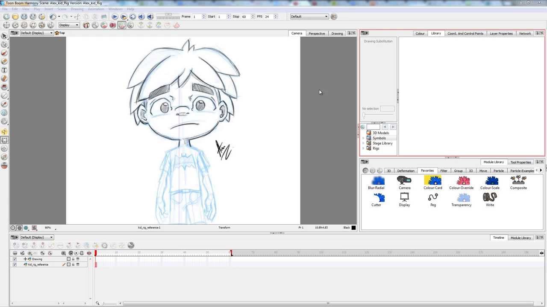This screenshot has height=307, width=547.
Task: Click the Frame number input field
Action: point(196,17)
